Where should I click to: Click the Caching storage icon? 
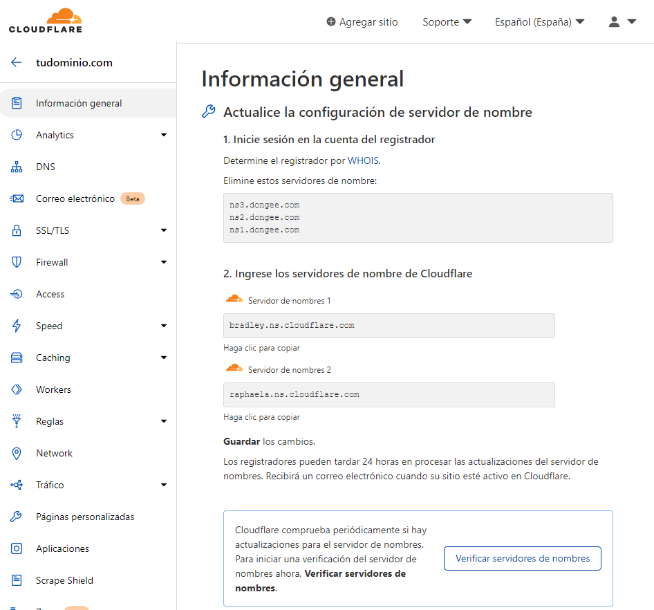(x=17, y=358)
